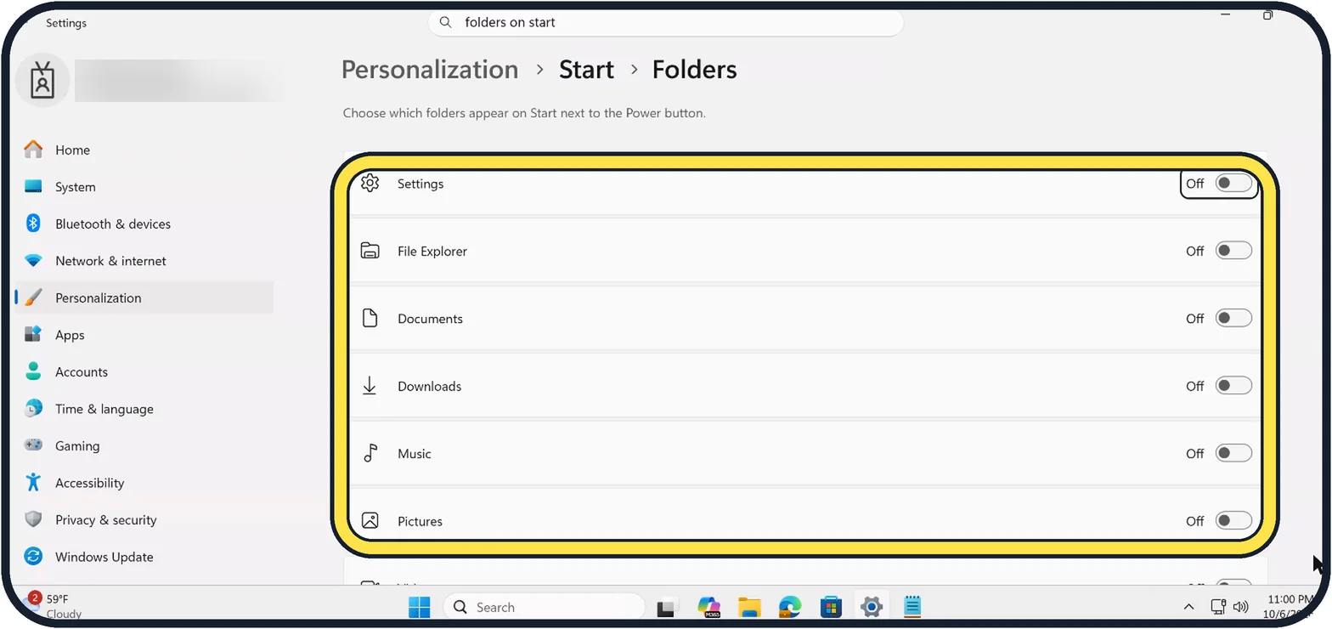Open File Explorer from the taskbar
The height and width of the screenshot is (629, 1332).
click(x=749, y=608)
